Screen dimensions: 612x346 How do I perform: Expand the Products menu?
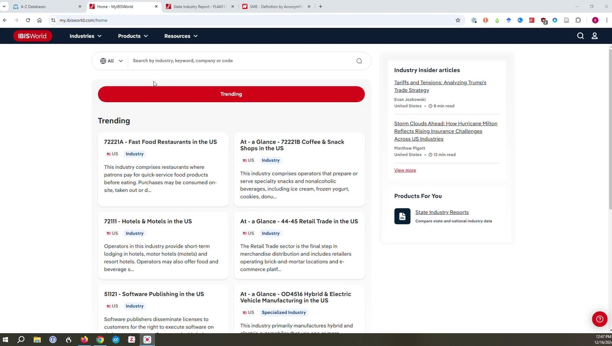[x=133, y=36]
